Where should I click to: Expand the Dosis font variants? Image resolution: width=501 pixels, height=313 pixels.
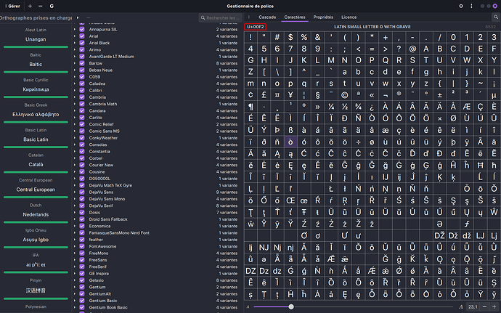click(75, 212)
